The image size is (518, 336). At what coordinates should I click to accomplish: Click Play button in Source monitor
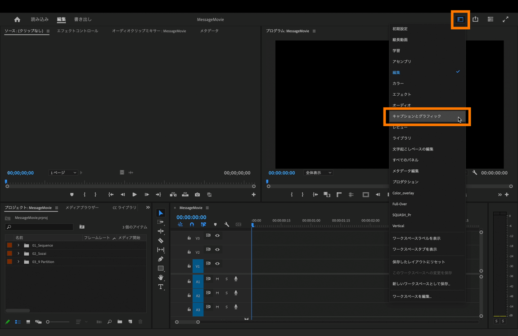pos(135,195)
